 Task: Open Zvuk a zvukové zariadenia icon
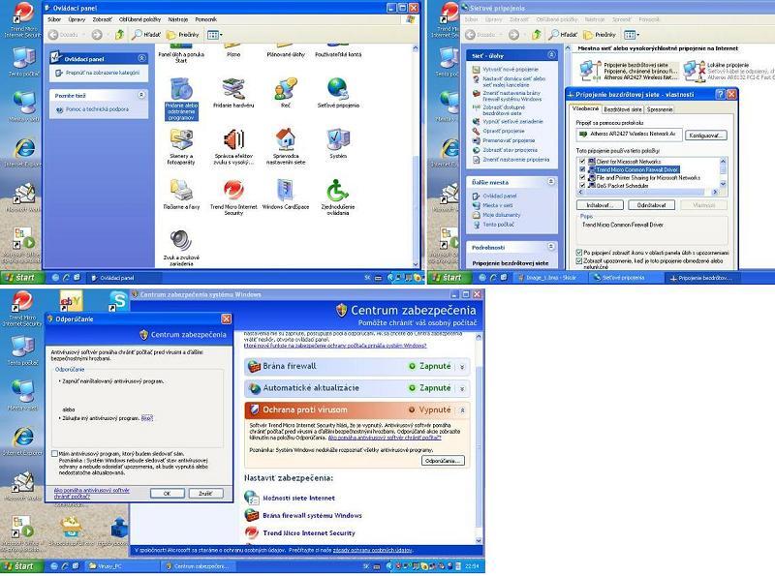(181, 249)
